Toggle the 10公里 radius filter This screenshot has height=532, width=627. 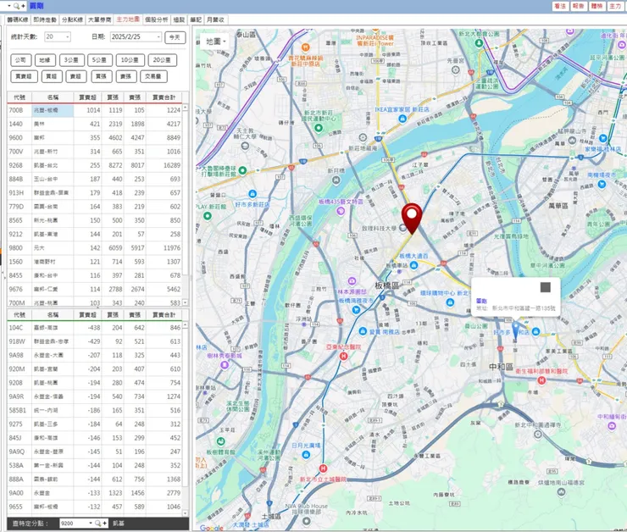(130, 60)
